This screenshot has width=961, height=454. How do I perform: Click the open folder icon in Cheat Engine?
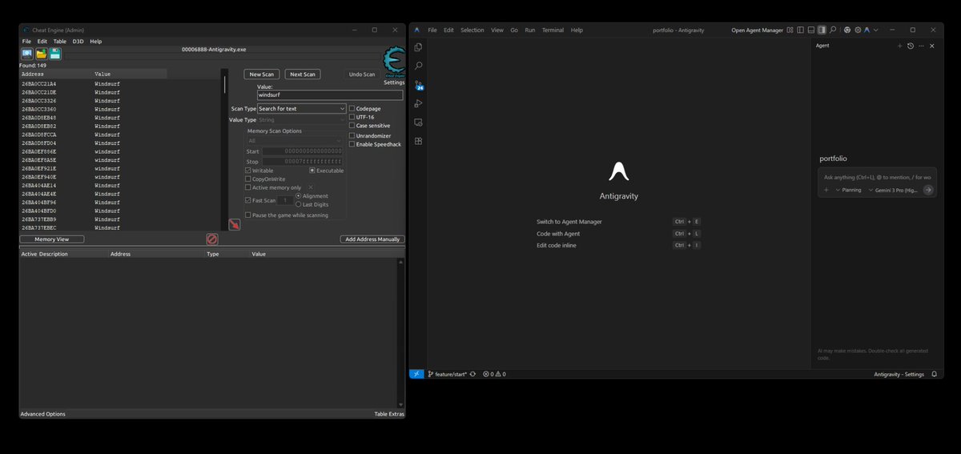point(41,54)
